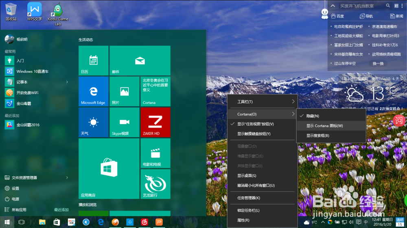Click the taskbar clock 12:41
The height and width of the screenshot is (228, 407).
(x=382, y=222)
